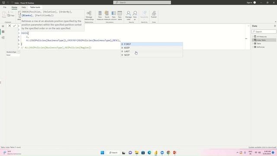Click the Copy button in Clipboard group
The image size is (277, 156).
(11, 16)
